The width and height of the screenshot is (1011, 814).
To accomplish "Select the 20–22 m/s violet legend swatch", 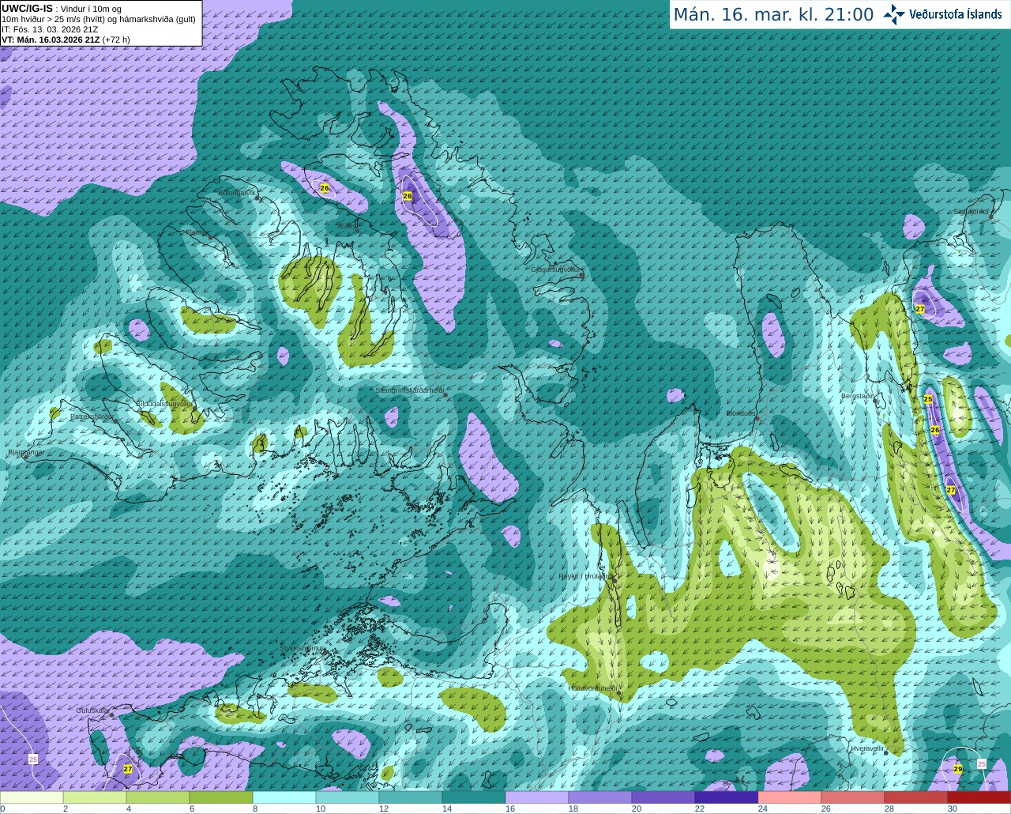I will [x=663, y=797].
